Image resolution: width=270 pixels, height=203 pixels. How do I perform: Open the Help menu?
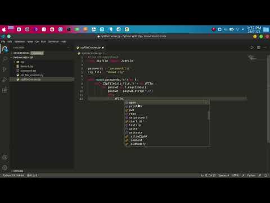(x=64, y=42)
